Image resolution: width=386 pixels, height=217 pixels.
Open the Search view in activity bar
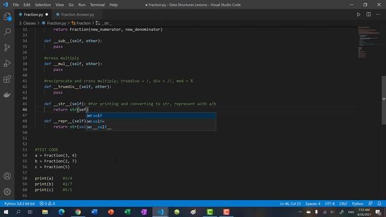point(7,32)
